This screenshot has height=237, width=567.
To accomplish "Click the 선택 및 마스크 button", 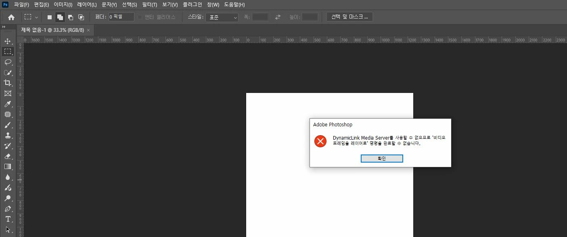I will (x=349, y=17).
